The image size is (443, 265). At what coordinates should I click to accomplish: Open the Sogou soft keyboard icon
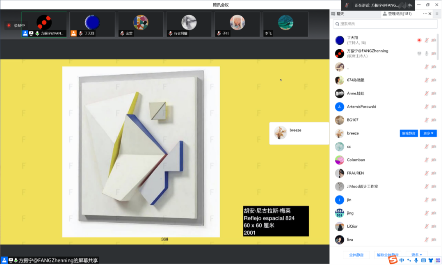(x=423, y=260)
